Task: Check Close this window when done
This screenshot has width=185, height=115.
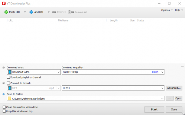Action: tap(4, 107)
